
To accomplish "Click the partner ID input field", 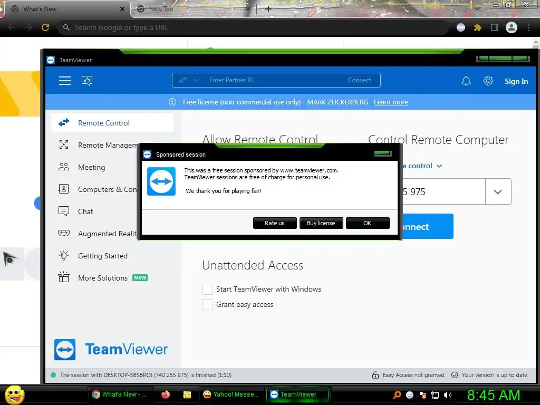I will click(443, 191).
